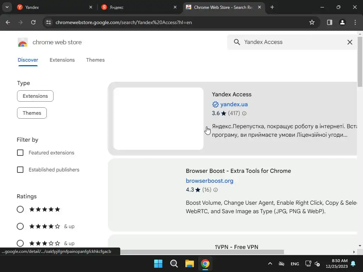Click the taskbar clock showing 8:50 AM
The image size is (363, 272).
pyautogui.click(x=337, y=263)
